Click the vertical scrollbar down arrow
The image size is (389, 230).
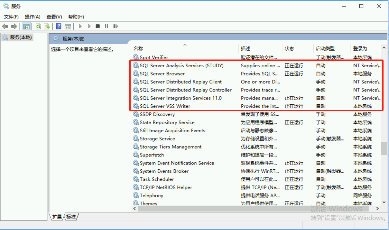(384, 202)
